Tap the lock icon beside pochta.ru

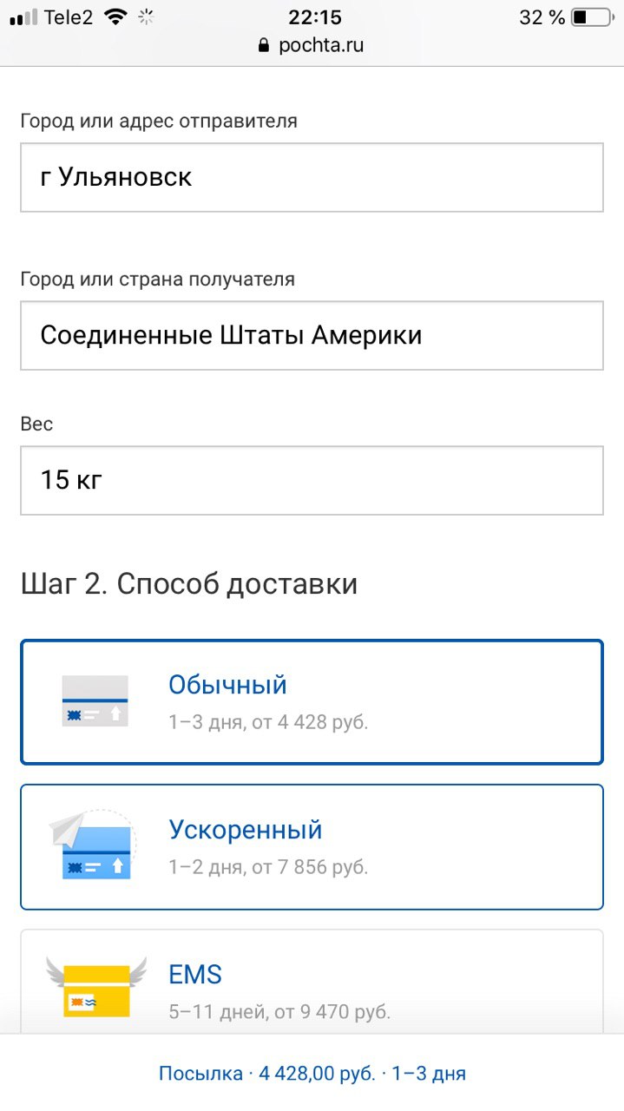[266, 45]
